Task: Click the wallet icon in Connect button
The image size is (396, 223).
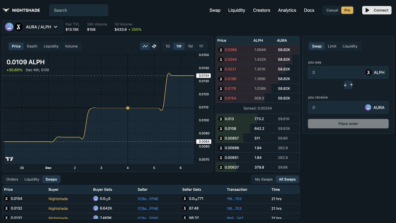Action: (x=368, y=10)
